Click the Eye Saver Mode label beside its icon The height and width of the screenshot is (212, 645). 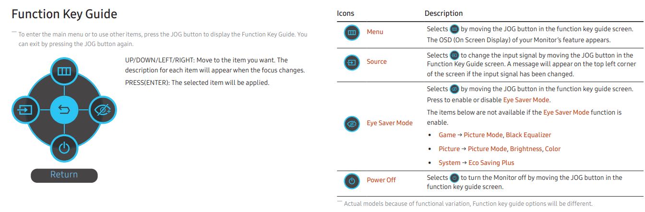click(x=390, y=123)
